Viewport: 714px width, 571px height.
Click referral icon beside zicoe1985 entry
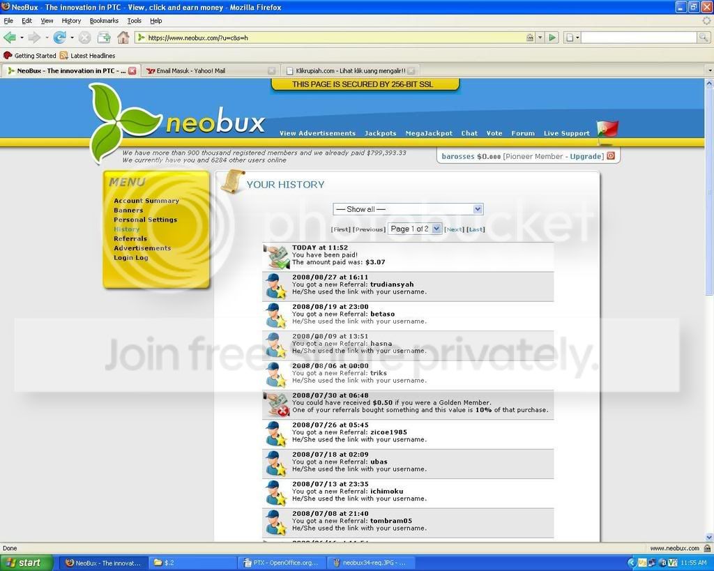pos(276,434)
